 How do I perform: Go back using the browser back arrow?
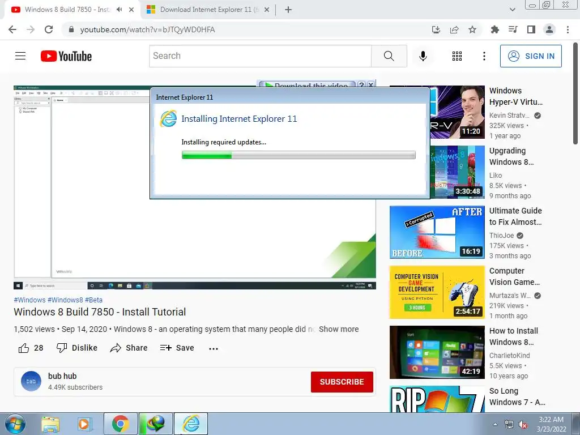pyautogui.click(x=12, y=29)
